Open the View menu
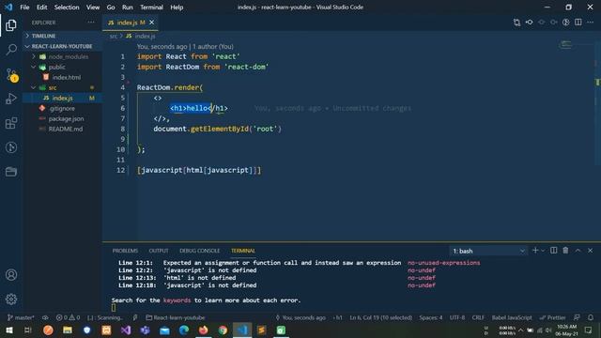This screenshot has width=601, height=338. coord(93,7)
